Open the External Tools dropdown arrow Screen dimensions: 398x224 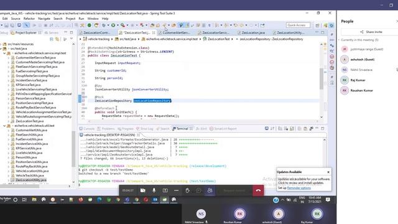127,25
